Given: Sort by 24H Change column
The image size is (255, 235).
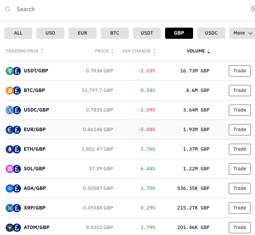Looking at the screenshot, I should click(139, 51).
